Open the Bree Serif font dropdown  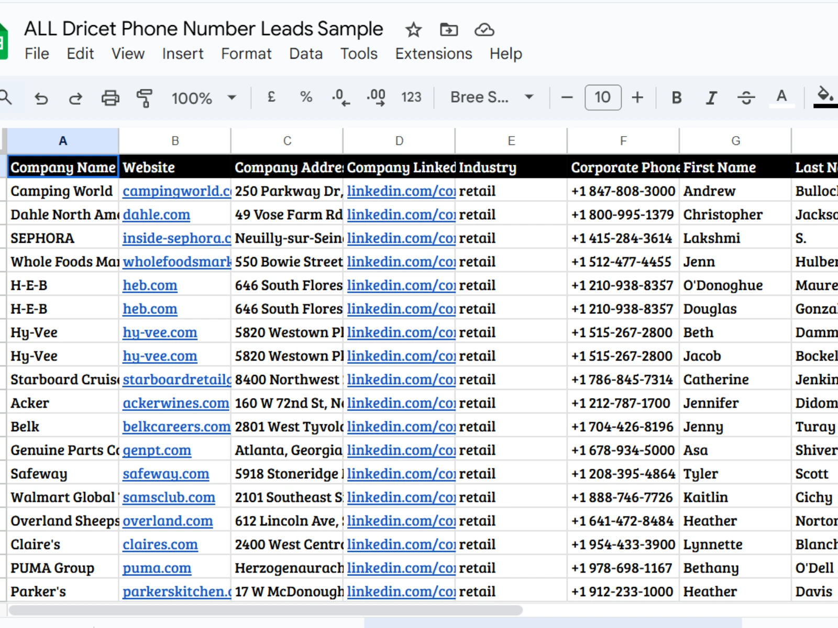492,97
